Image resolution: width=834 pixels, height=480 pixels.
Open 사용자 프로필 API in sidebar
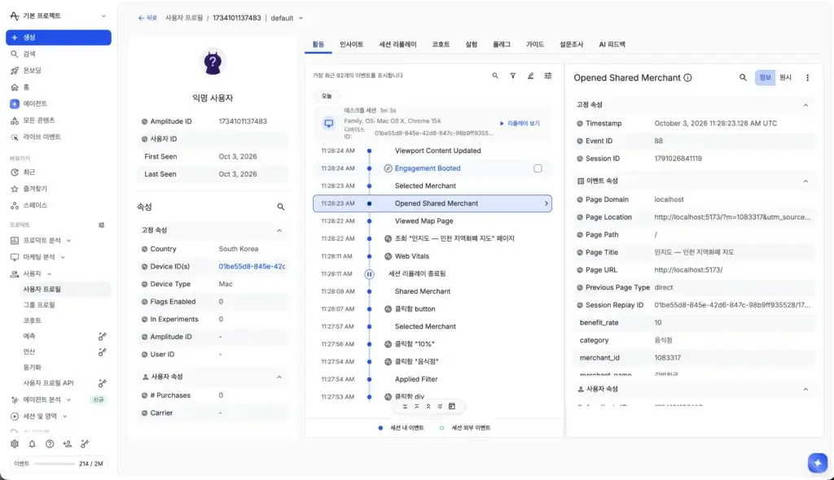coord(48,383)
